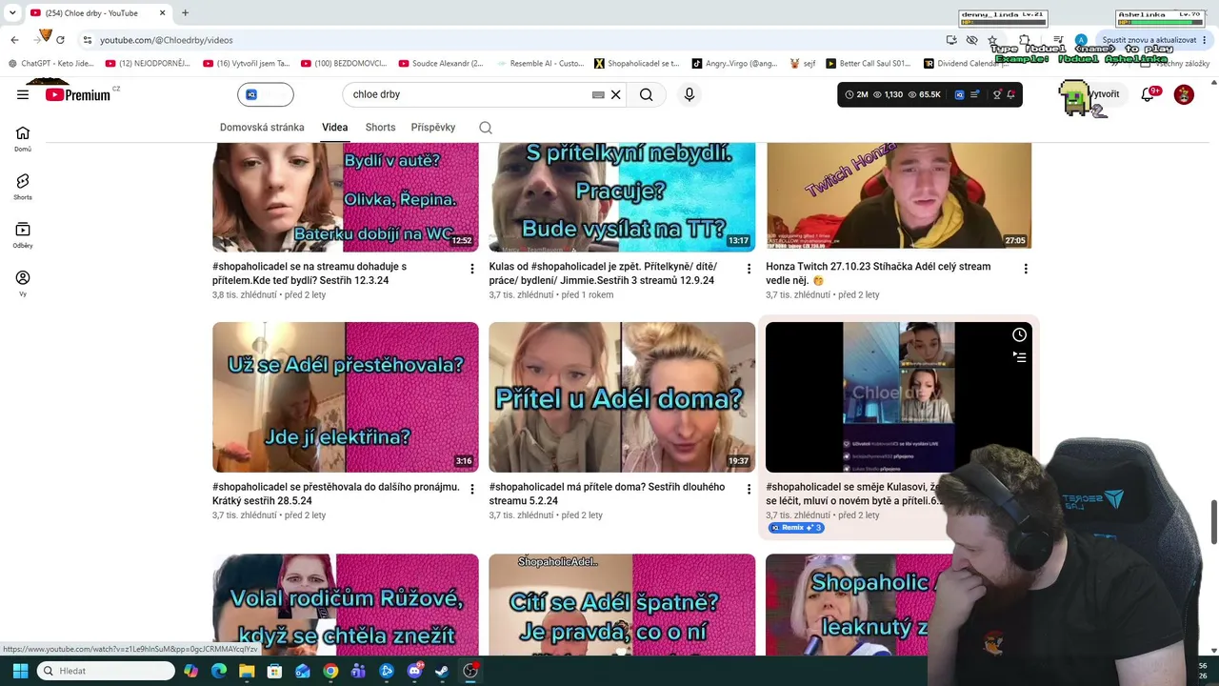
Task: Open options menu for 'dohaduje s přítelem' video
Action: [x=472, y=269]
